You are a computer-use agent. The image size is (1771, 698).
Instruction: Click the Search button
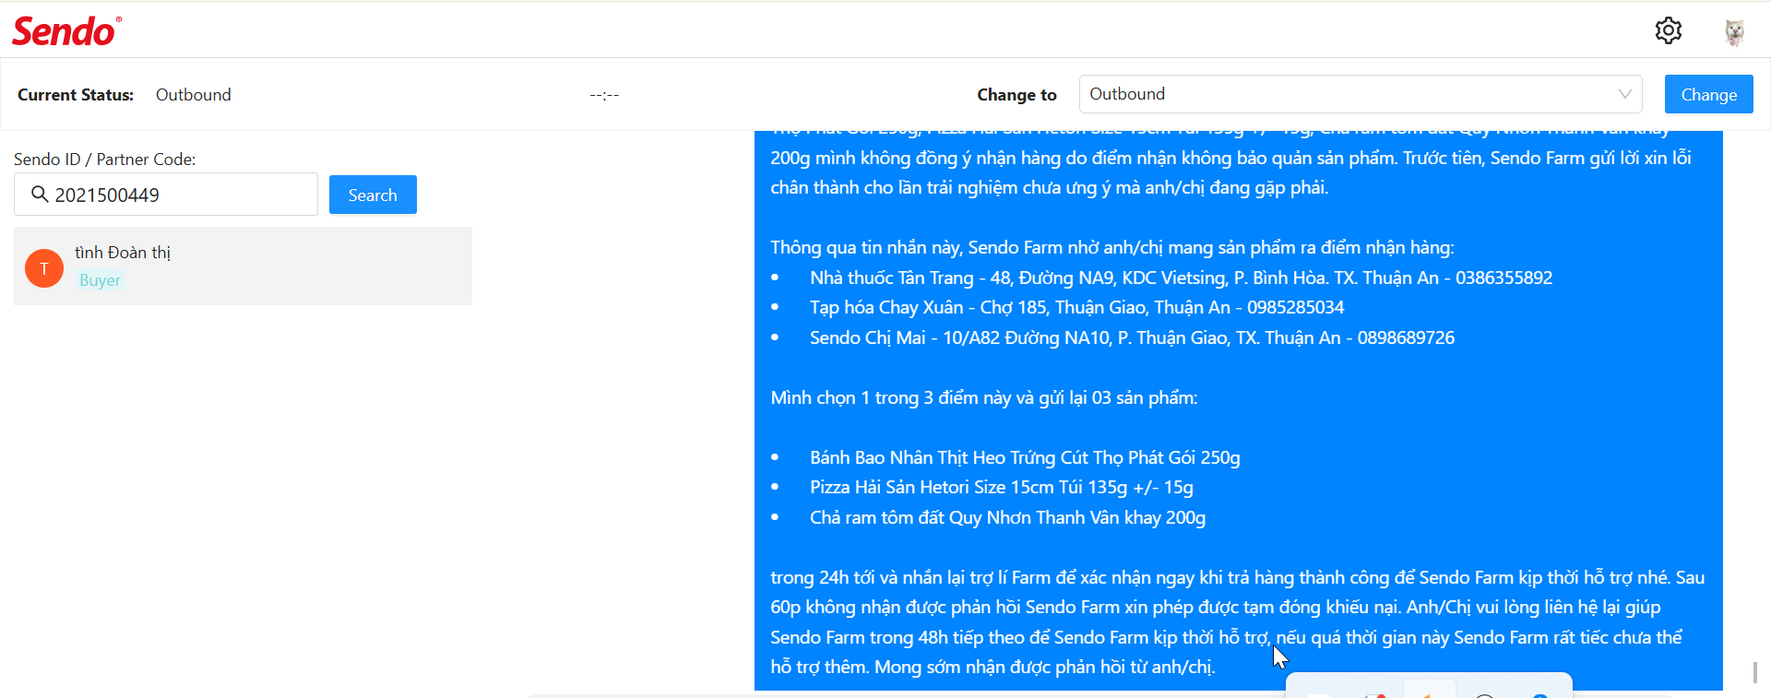[373, 195]
